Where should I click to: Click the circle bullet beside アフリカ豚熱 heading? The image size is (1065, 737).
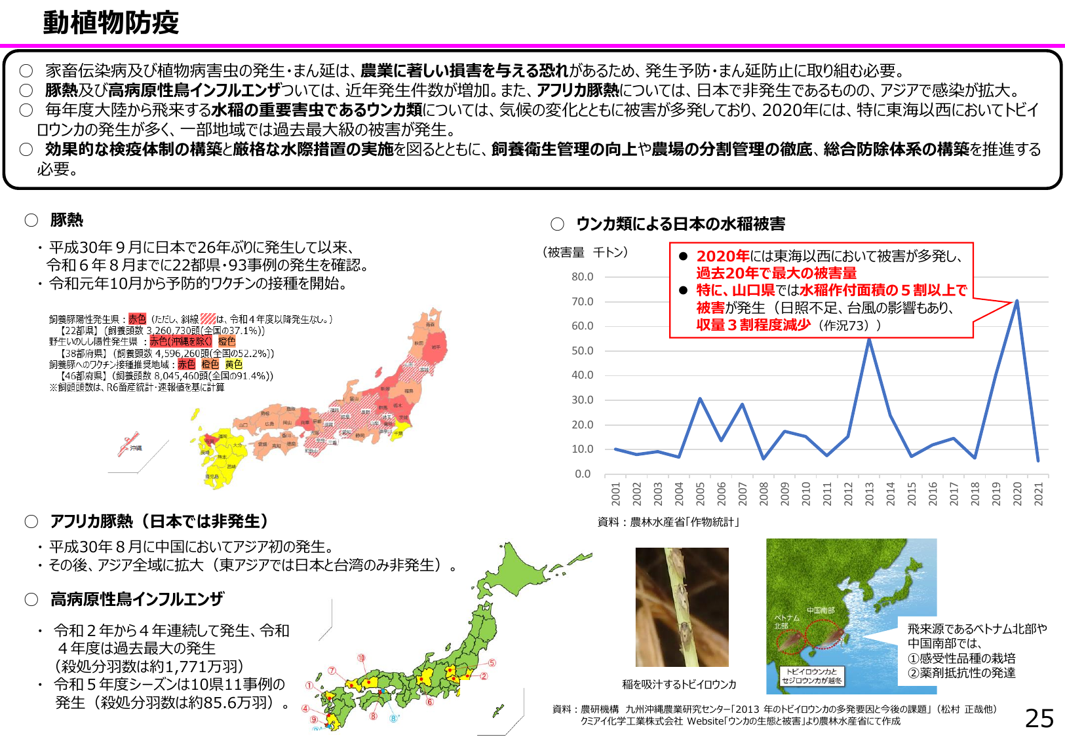pyautogui.click(x=31, y=521)
